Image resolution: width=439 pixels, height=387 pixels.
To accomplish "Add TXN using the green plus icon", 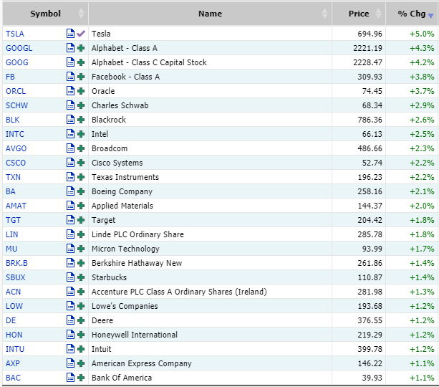I will tap(81, 177).
